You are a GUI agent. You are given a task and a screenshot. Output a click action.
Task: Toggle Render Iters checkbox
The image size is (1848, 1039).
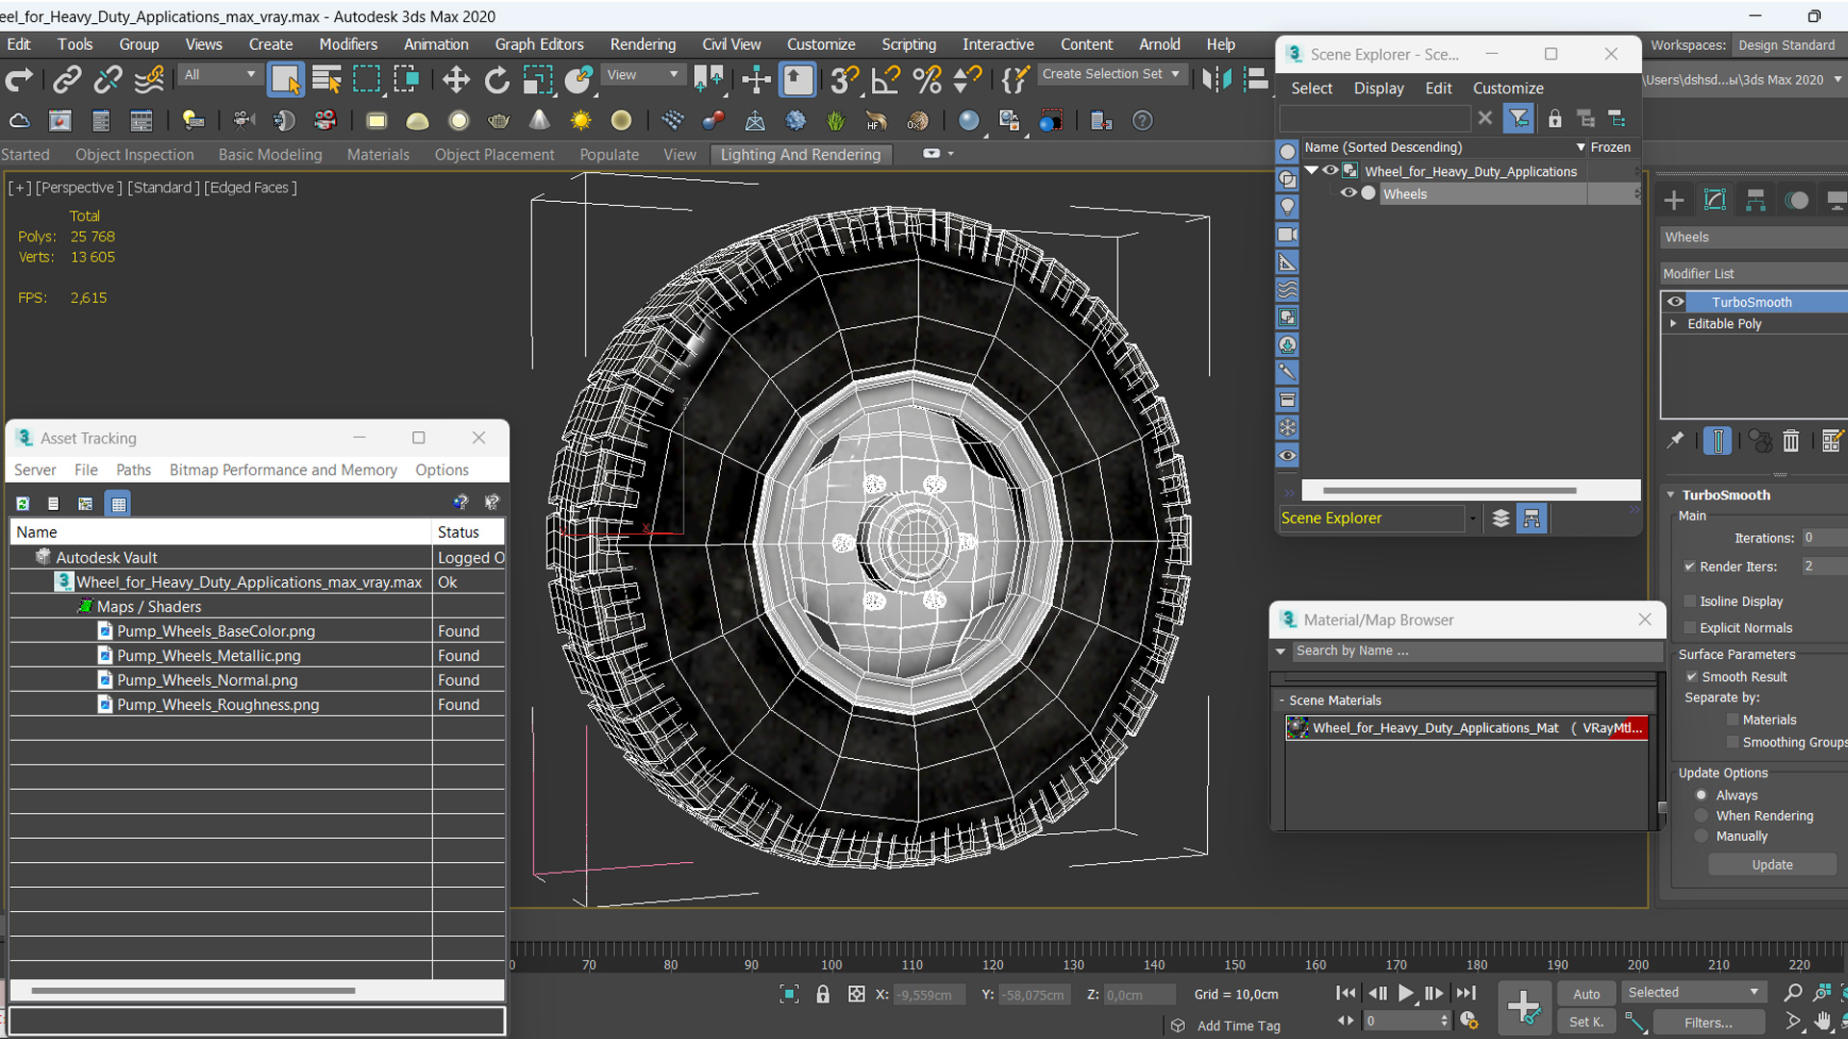click(x=1690, y=567)
